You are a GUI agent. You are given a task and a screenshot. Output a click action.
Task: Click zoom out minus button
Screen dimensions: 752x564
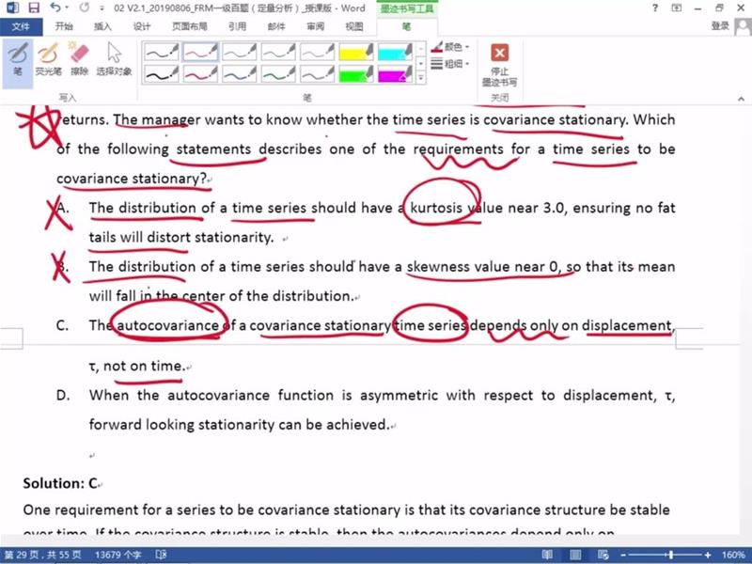(623, 555)
